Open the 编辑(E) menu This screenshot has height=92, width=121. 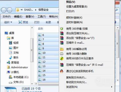(x=18, y=17)
